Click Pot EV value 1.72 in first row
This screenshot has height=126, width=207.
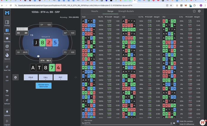pyautogui.click(x=190, y=20)
